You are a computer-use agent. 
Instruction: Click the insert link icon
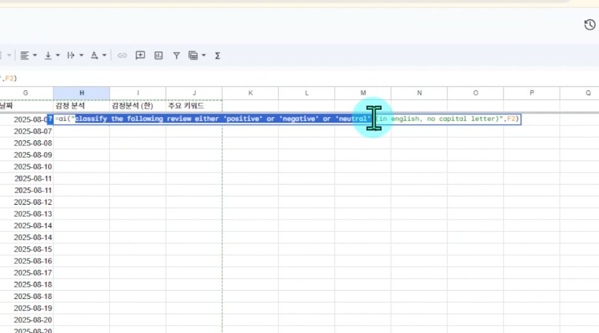[x=122, y=56]
